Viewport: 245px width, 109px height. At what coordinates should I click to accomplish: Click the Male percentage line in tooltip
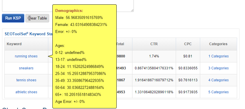click(79, 18)
